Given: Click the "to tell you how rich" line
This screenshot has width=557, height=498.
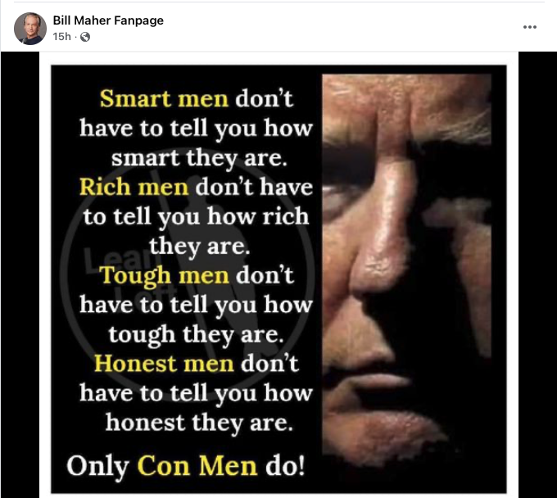Looking at the screenshot, I should pyautogui.click(x=196, y=217).
